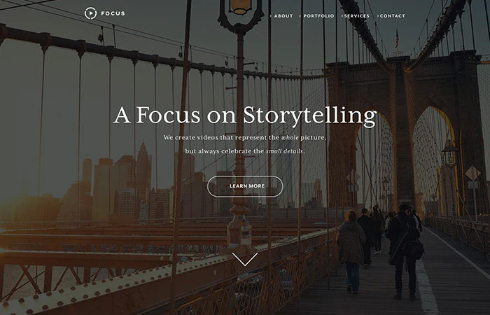Click the FOCUS wordmark text
The height and width of the screenshot is (315, 490).
click(113, 13)
